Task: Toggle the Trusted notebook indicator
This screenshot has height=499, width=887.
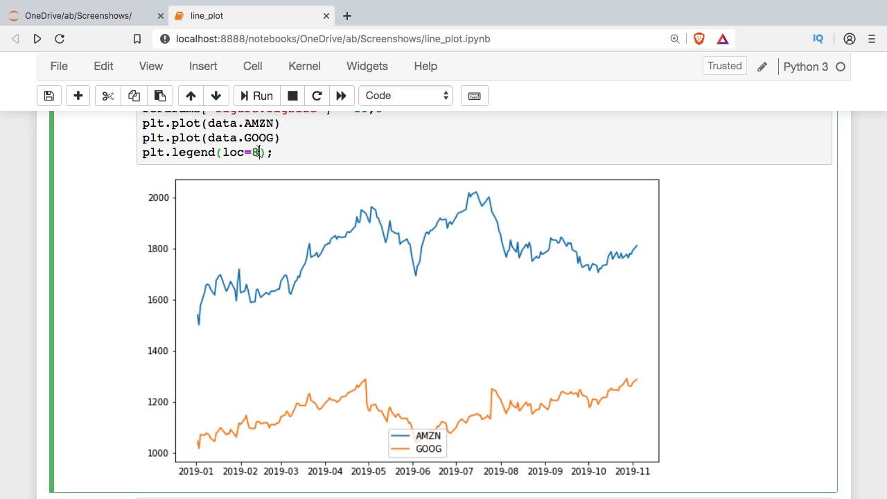Action: click(724, 66)
